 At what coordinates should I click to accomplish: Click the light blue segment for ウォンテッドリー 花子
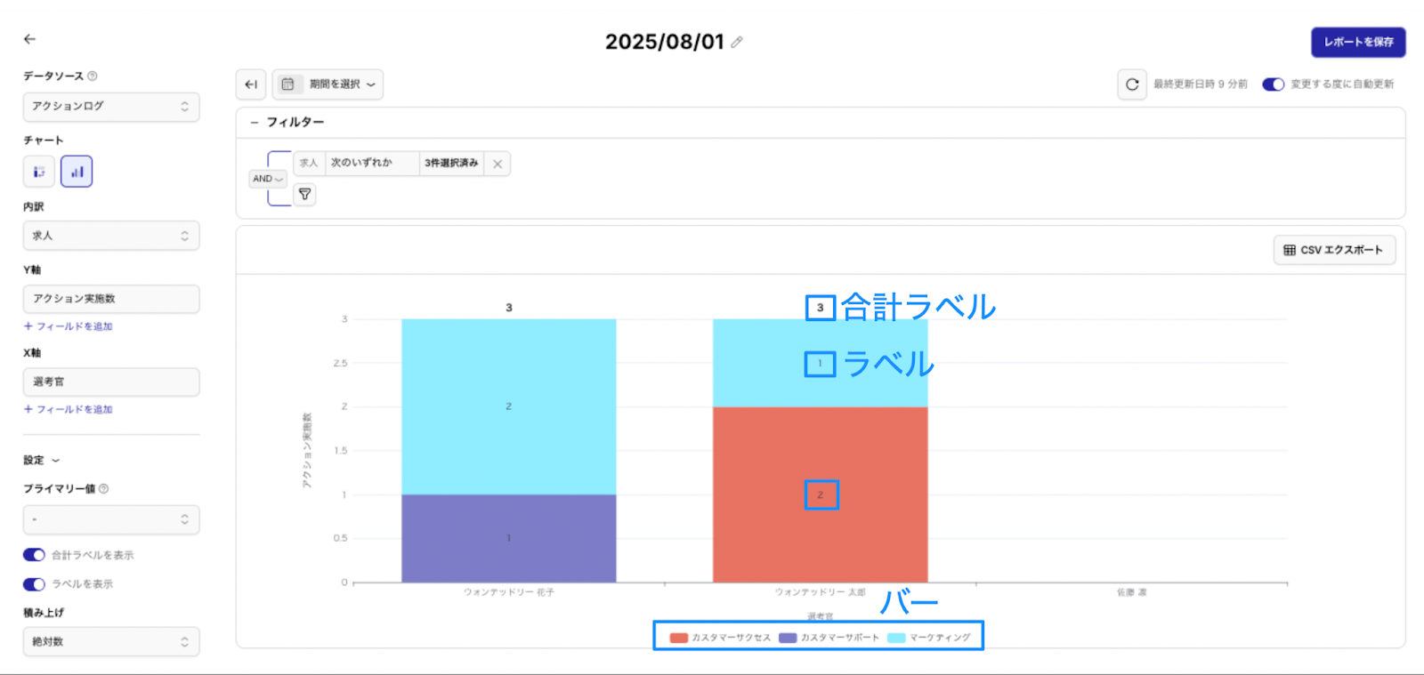(x=509, y=407)
